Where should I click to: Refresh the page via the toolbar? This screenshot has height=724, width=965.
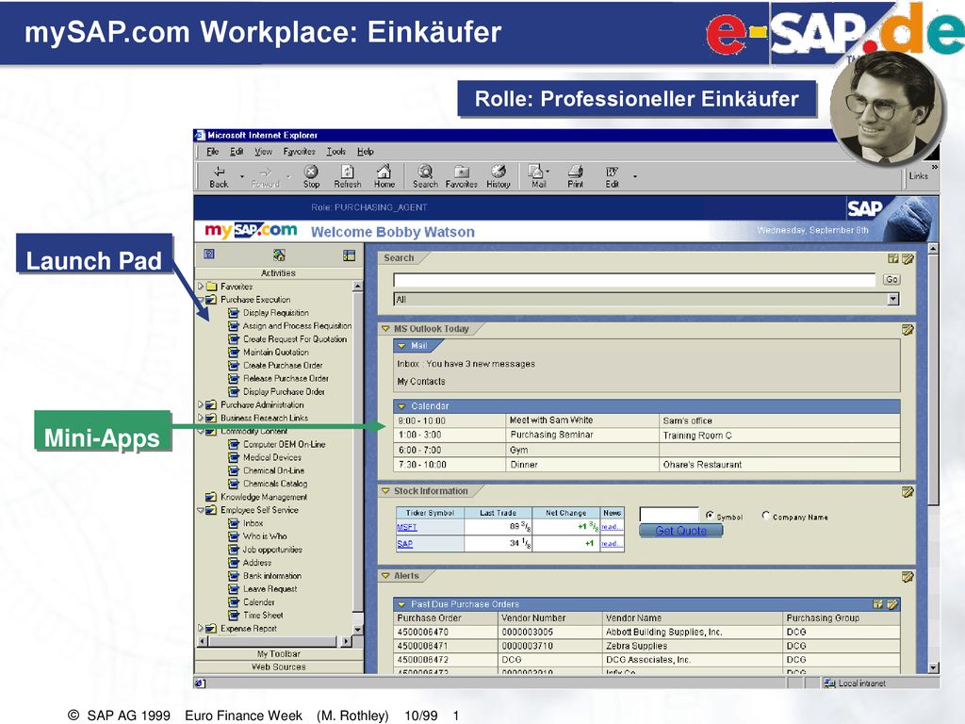coord(348,176)
